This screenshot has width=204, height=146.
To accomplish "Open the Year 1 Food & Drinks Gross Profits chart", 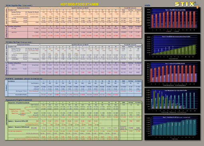I will [172, 20].
